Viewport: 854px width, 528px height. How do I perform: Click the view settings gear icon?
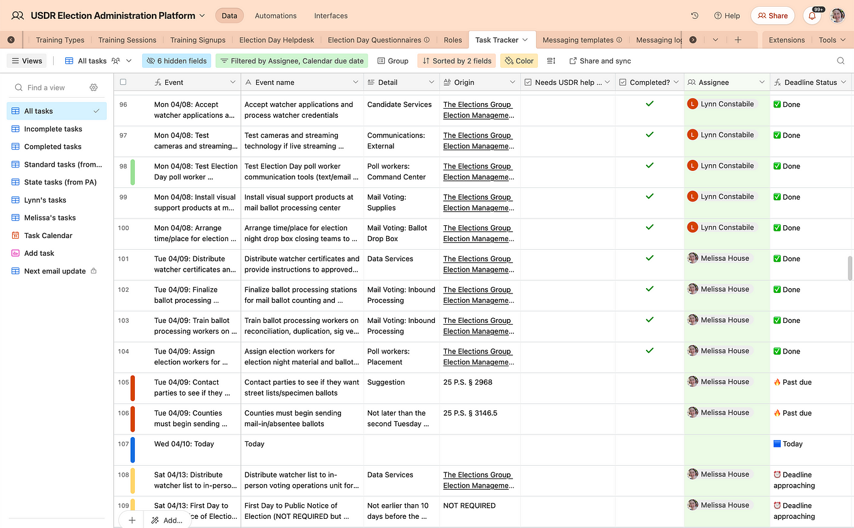(x=93, y=87)
